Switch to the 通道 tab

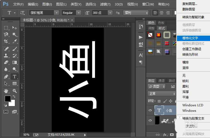click(x=161, y=81)
